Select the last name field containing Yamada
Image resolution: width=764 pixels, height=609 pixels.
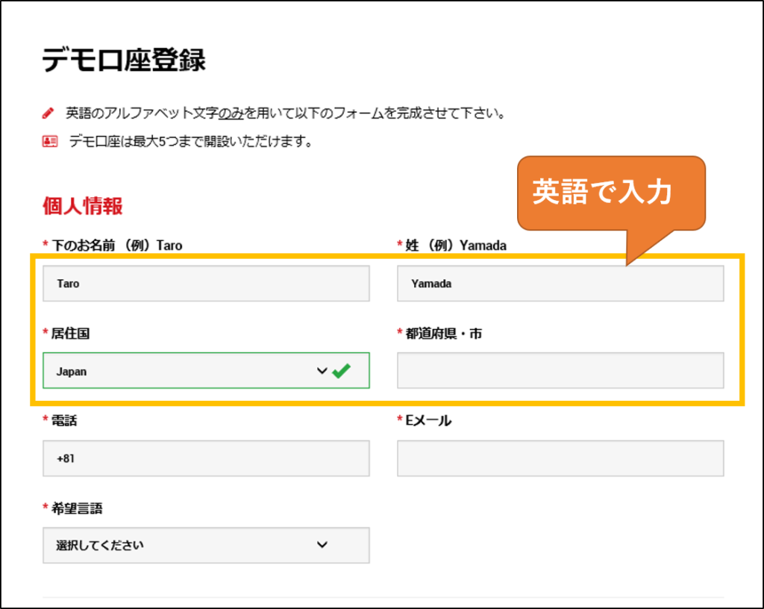pyautogui.click(x=560, y=284)
